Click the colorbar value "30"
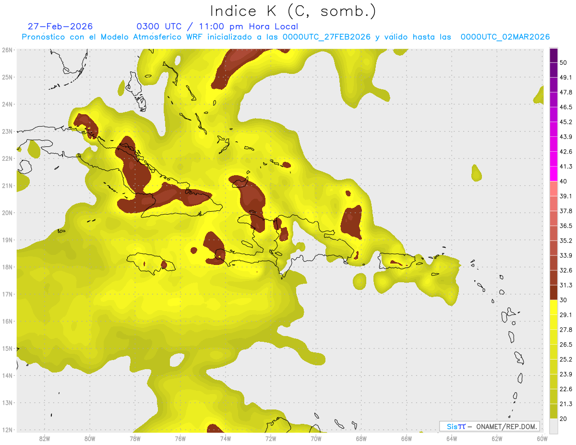This screenshot has width=576, height=445. click(564, 300)
